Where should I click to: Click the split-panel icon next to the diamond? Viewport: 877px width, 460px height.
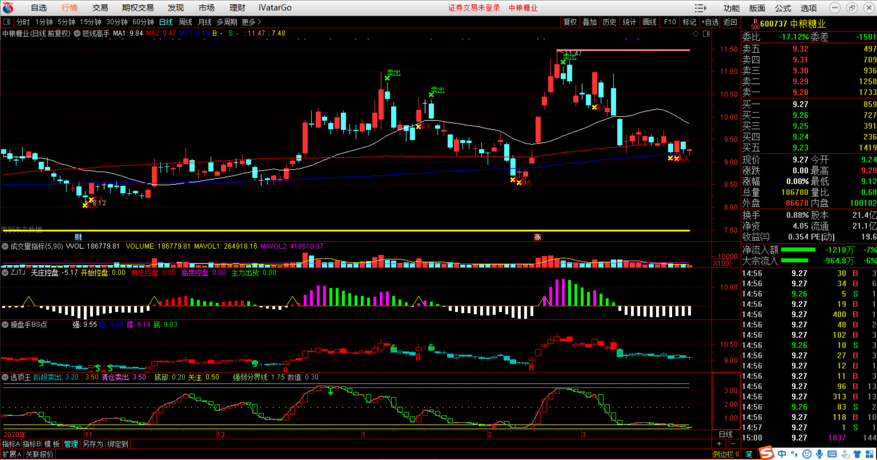point(706,34)
